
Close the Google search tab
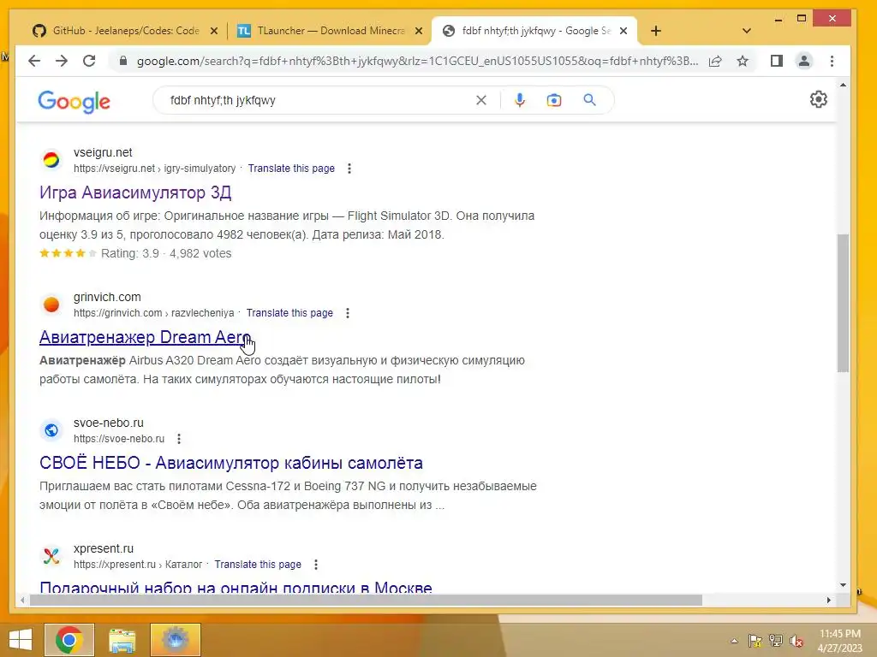coord(623,32)
